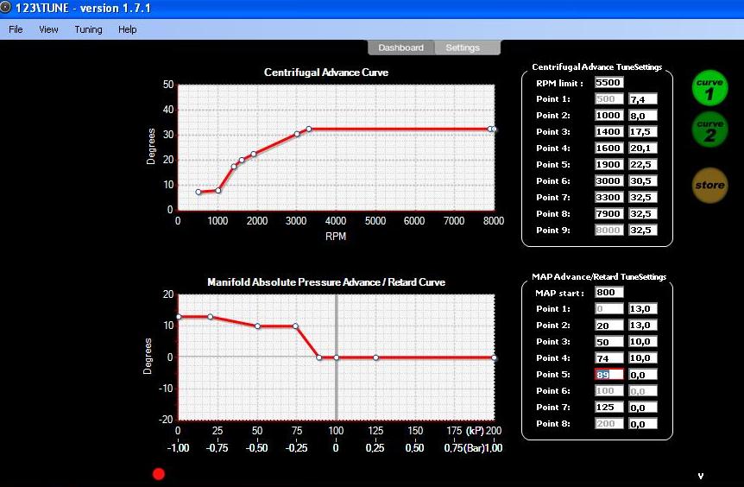
Task: Switch to the Settings tab
Action: coord(463,47)
